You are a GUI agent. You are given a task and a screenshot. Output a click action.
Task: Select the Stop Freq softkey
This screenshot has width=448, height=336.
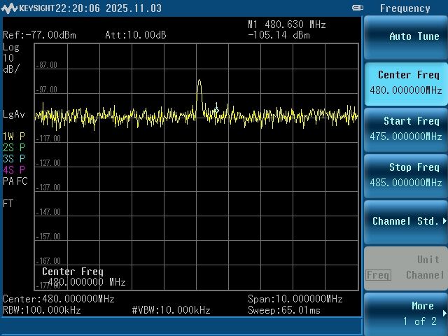406,176
